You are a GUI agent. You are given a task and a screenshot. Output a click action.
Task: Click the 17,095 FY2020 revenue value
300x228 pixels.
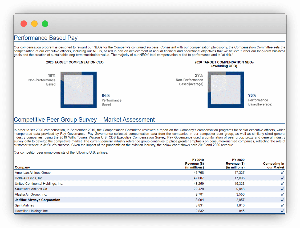tap(240, 178)
